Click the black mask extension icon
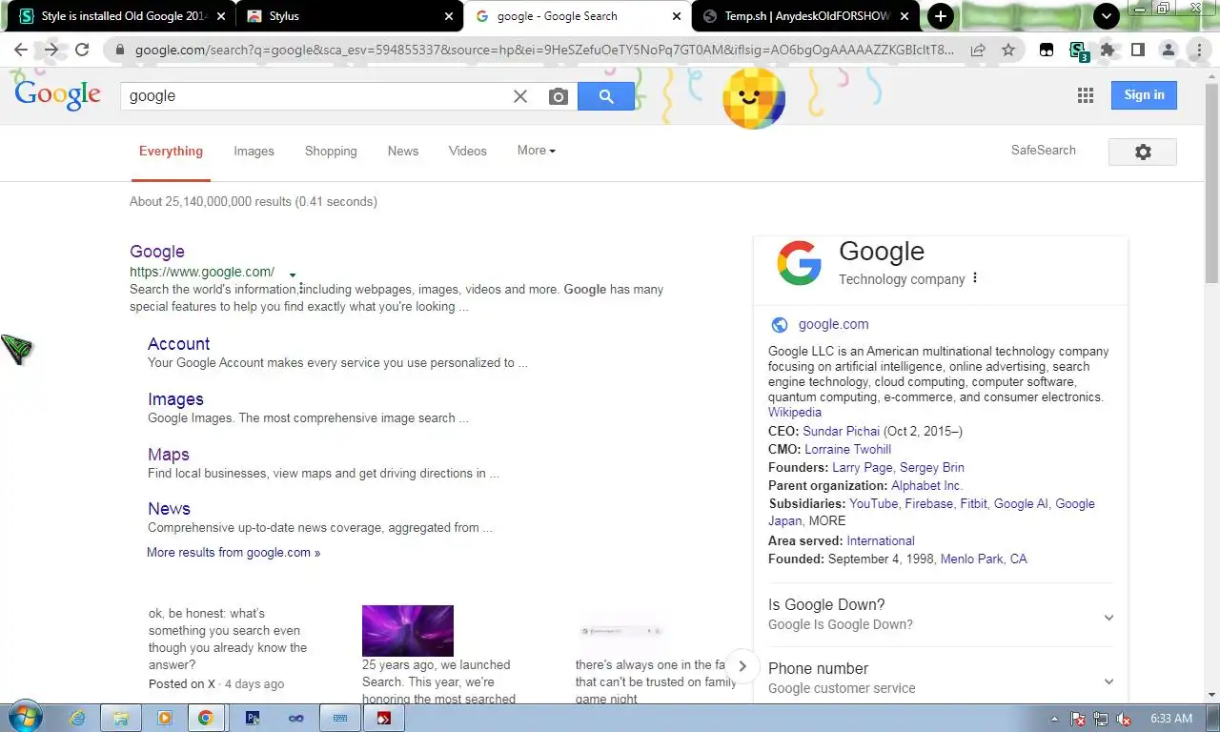The height and width of the screenshot is (732, 1220). click(x=1047, y=50)
